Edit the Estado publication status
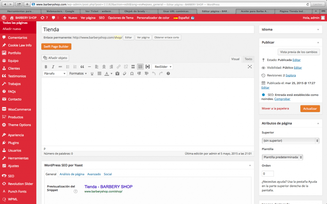Viewport: 327px width, 204px height. 296,60
